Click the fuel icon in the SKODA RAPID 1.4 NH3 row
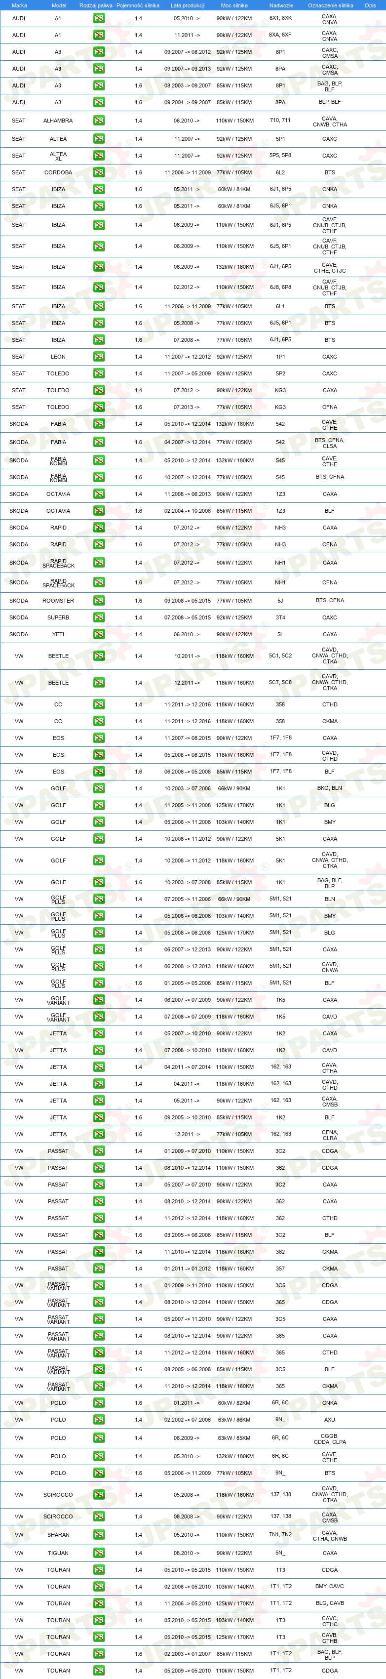Viewport: 386px width, 1679px height. click(99, 527)
